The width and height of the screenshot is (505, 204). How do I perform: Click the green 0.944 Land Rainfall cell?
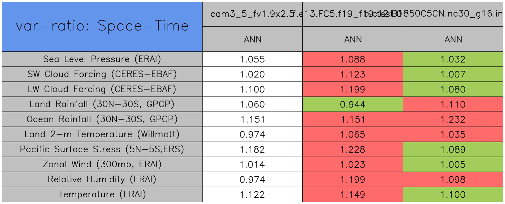(352, 105)
